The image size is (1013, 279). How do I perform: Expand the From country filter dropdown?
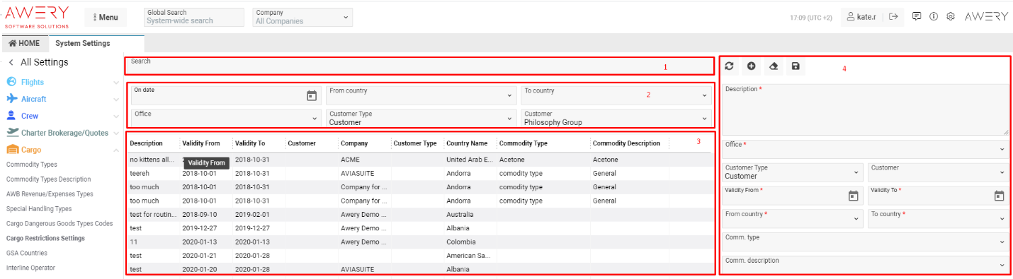422,95
